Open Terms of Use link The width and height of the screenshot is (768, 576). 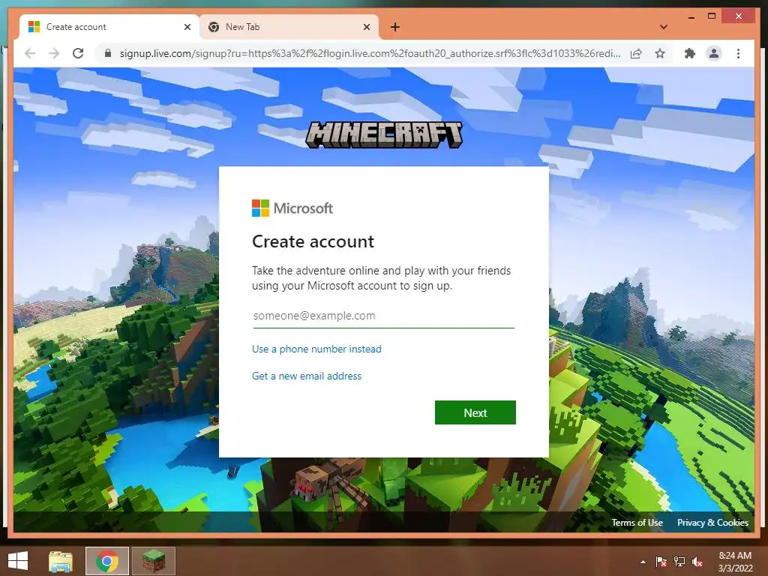click(637, 523)
